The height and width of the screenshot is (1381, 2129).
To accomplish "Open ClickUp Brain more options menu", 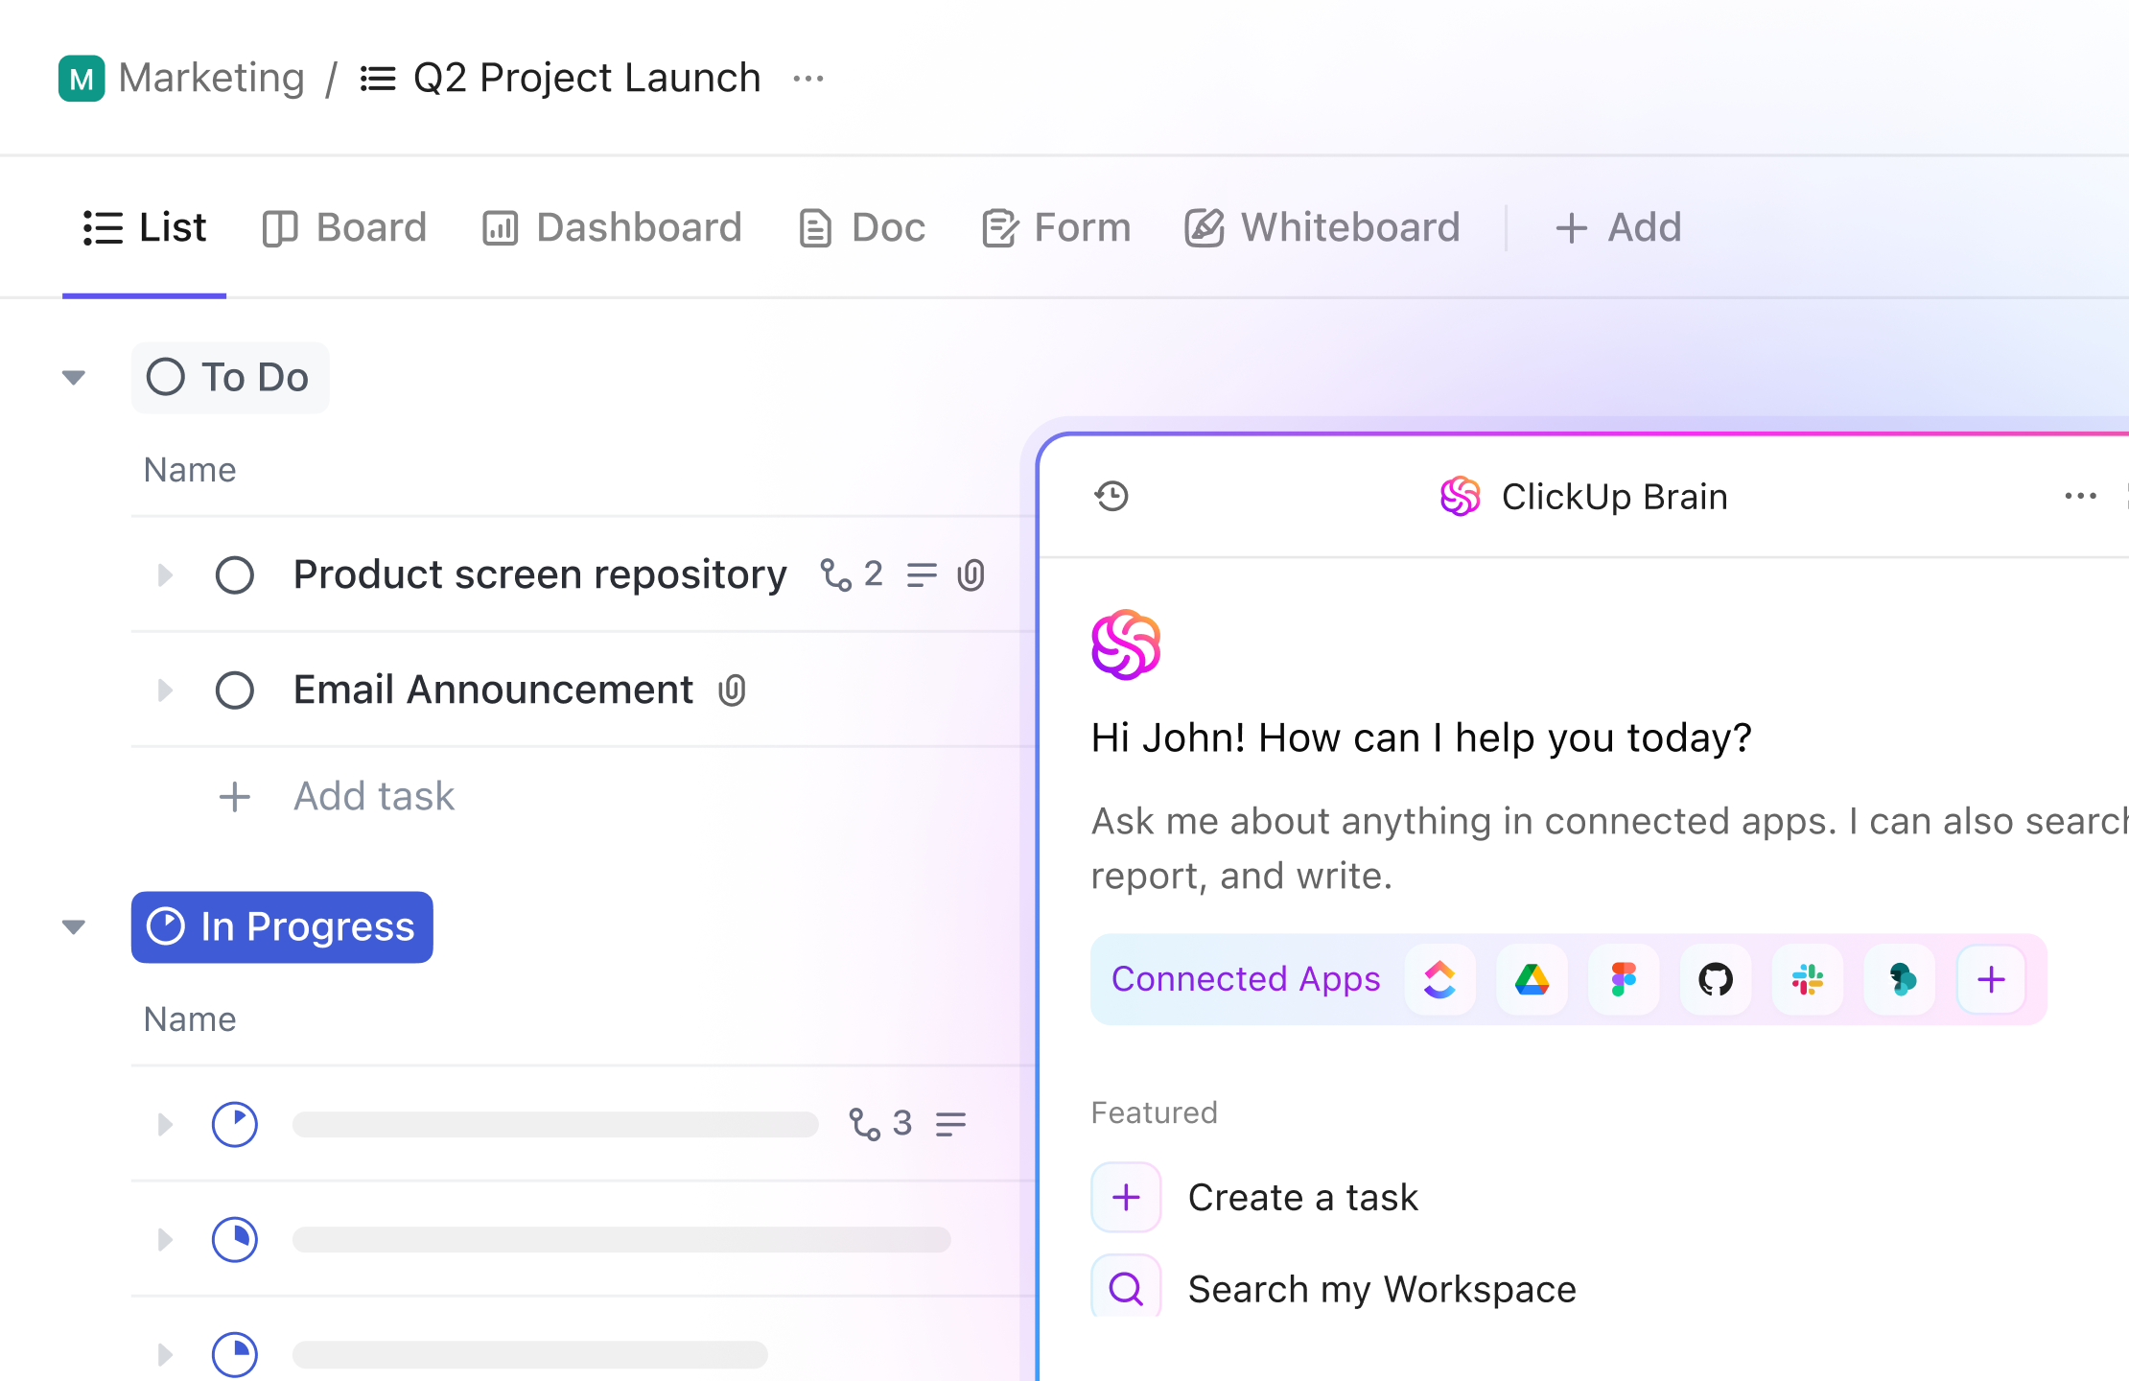I will tap(2080, 497).
